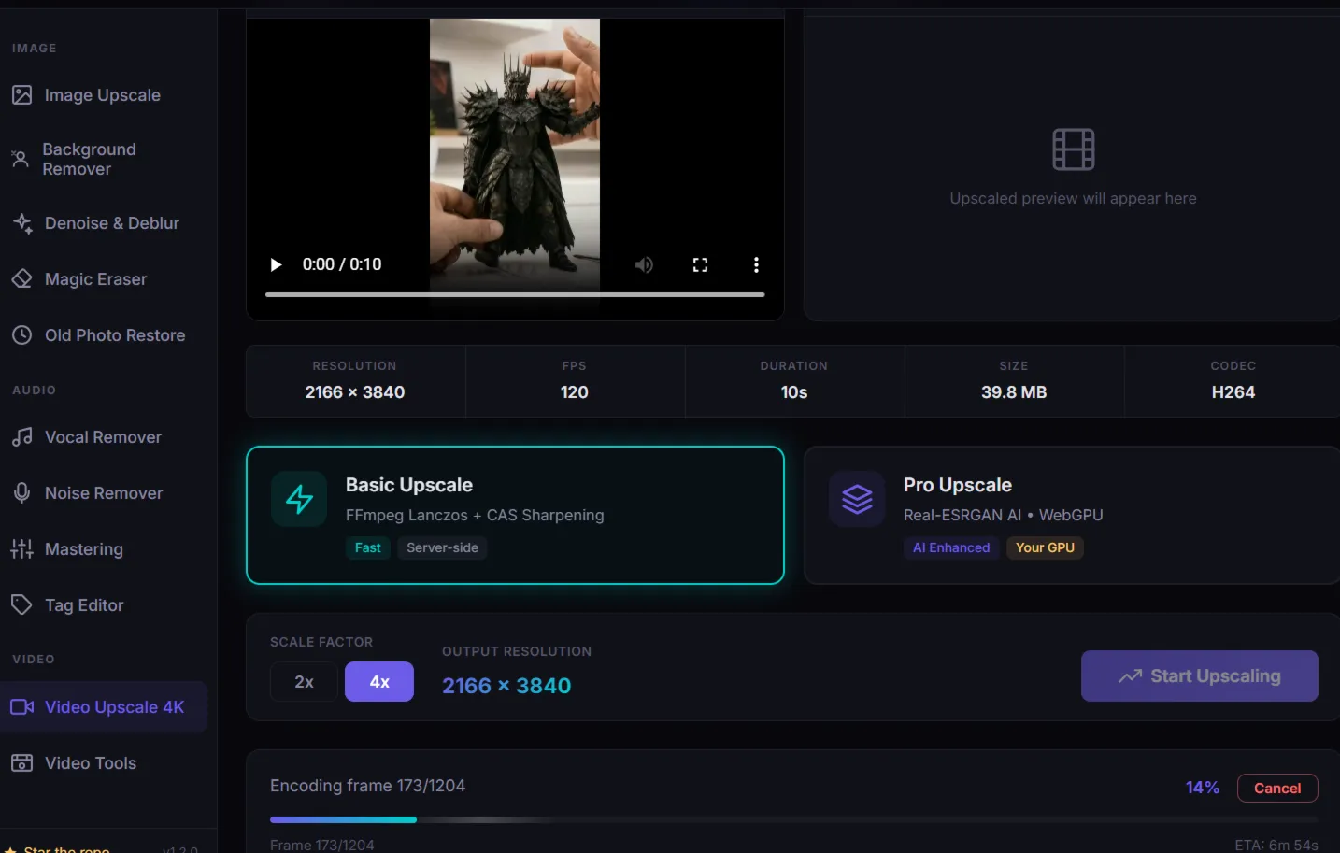This screenshot has height=853, width=1340.
Task: Click the video time 0:00 / 0:10
Action: point(342,264)
